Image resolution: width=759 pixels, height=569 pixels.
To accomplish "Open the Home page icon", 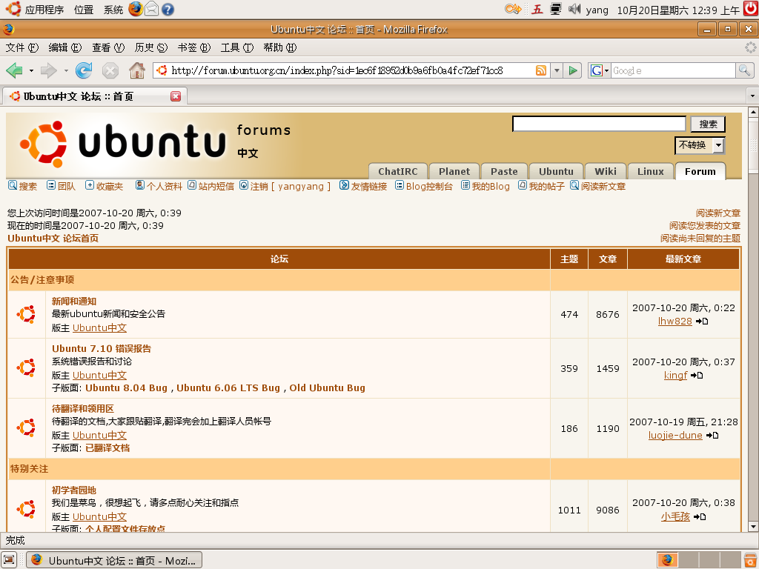I will click(137, 70).
